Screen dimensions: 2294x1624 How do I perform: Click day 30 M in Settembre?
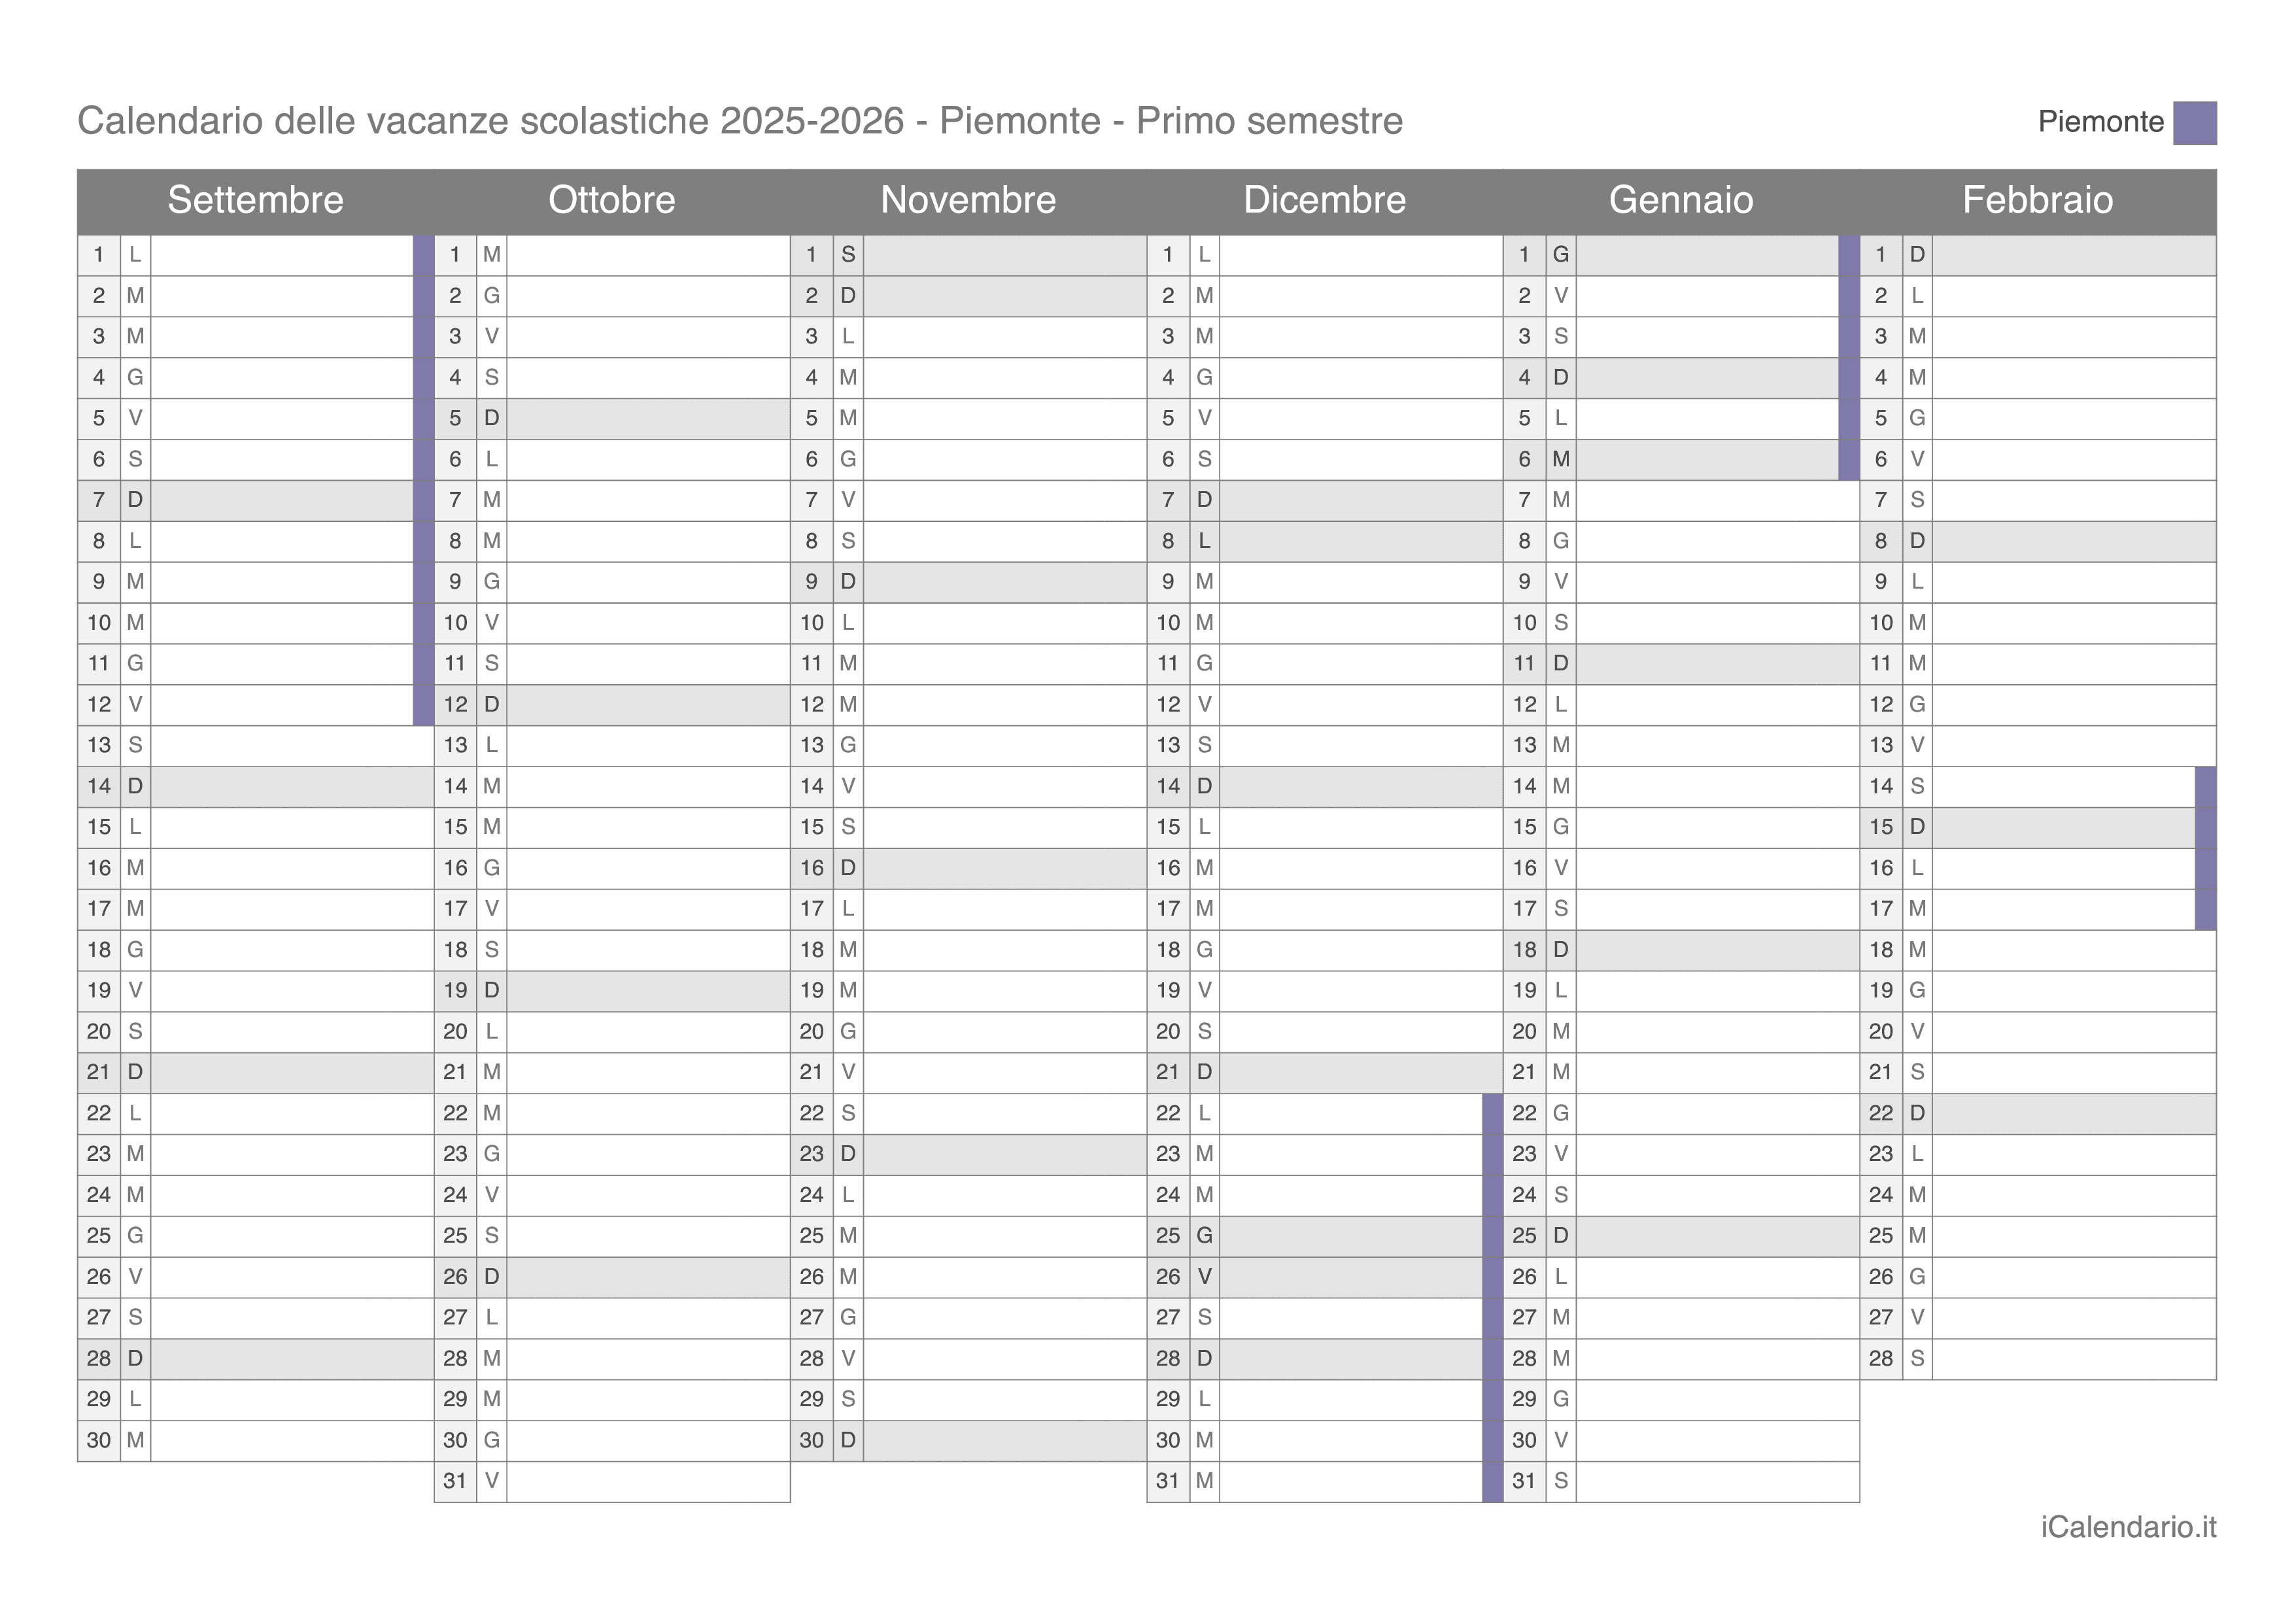[256, 1440]
